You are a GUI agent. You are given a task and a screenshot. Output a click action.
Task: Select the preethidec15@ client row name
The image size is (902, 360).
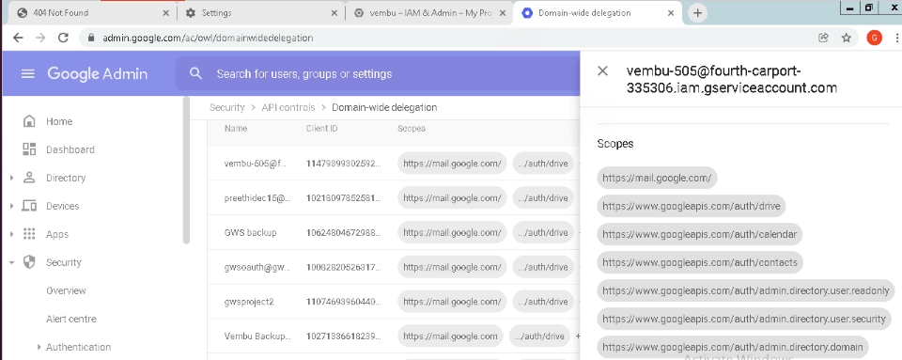(257, 197)
